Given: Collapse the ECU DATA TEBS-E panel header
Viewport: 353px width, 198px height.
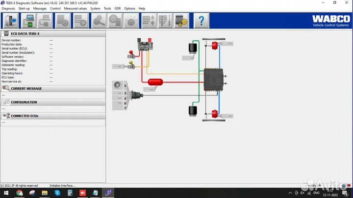Looking at the screenshot, I should pos(53,34).
